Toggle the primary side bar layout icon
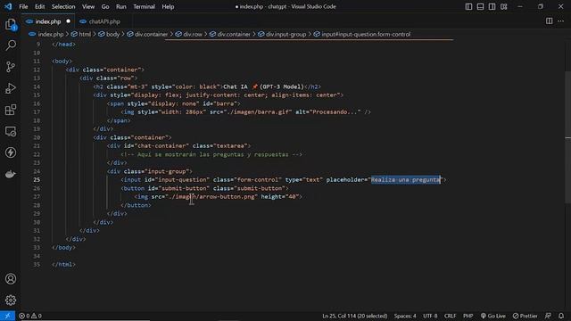The image size is (571, 321). coord(468,6)
